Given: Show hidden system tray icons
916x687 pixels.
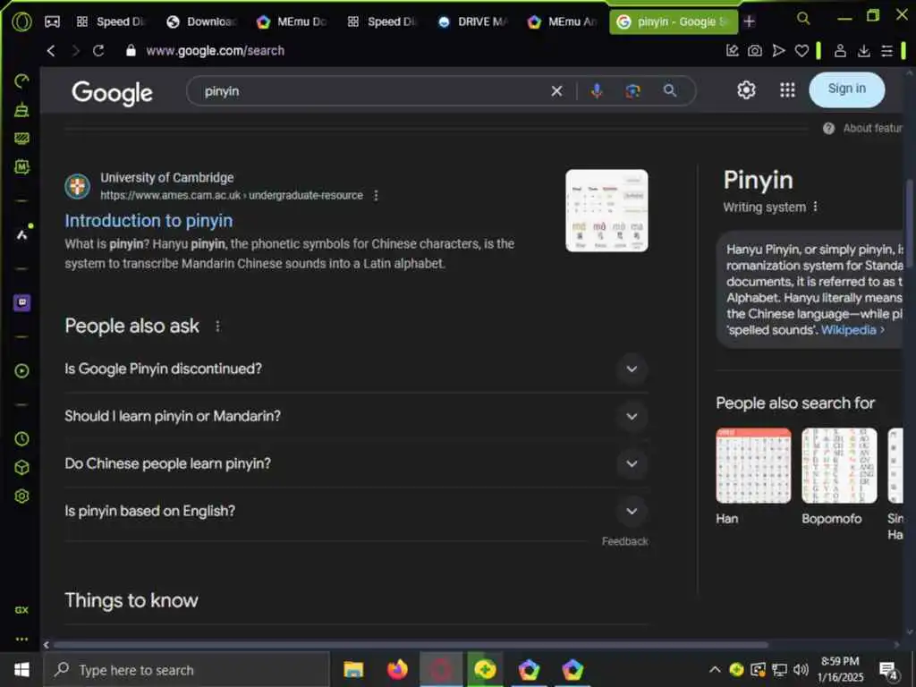Looking at the screenshot, I should pos(715,669).
